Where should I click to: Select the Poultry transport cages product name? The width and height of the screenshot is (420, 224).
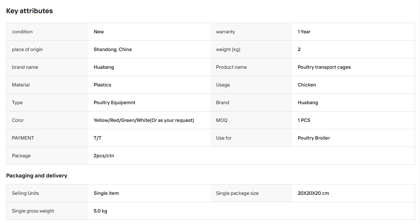pyautogui.click(x=324, y=67)
